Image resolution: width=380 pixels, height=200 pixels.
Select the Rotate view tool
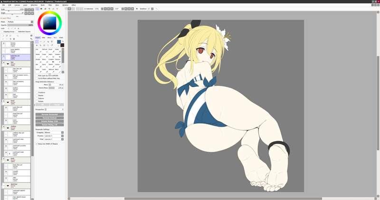pos(44,45)
